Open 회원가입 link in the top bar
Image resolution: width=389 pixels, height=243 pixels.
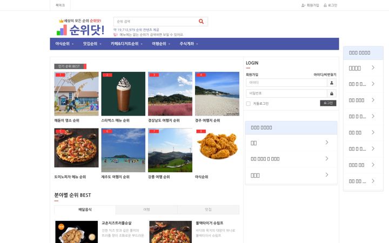[x=313, y=5]
